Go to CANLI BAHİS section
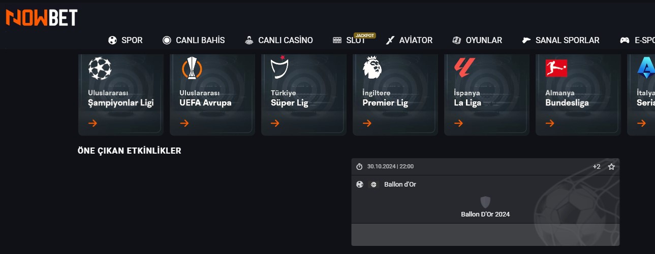The image size is (655, 254). [194, 41]
